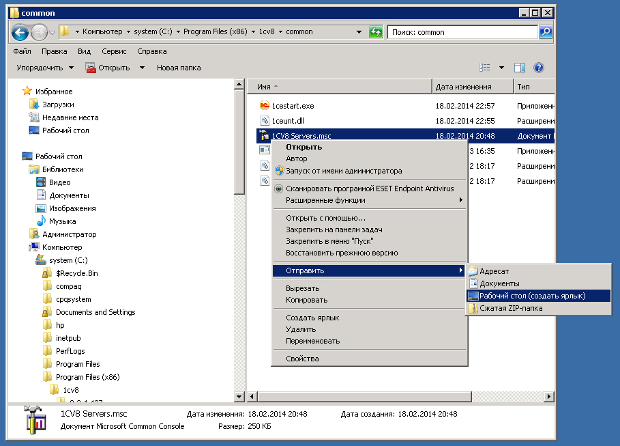620x446 pixels.
Task: Open the Сервис menu
Action: [x=114, y=51]
